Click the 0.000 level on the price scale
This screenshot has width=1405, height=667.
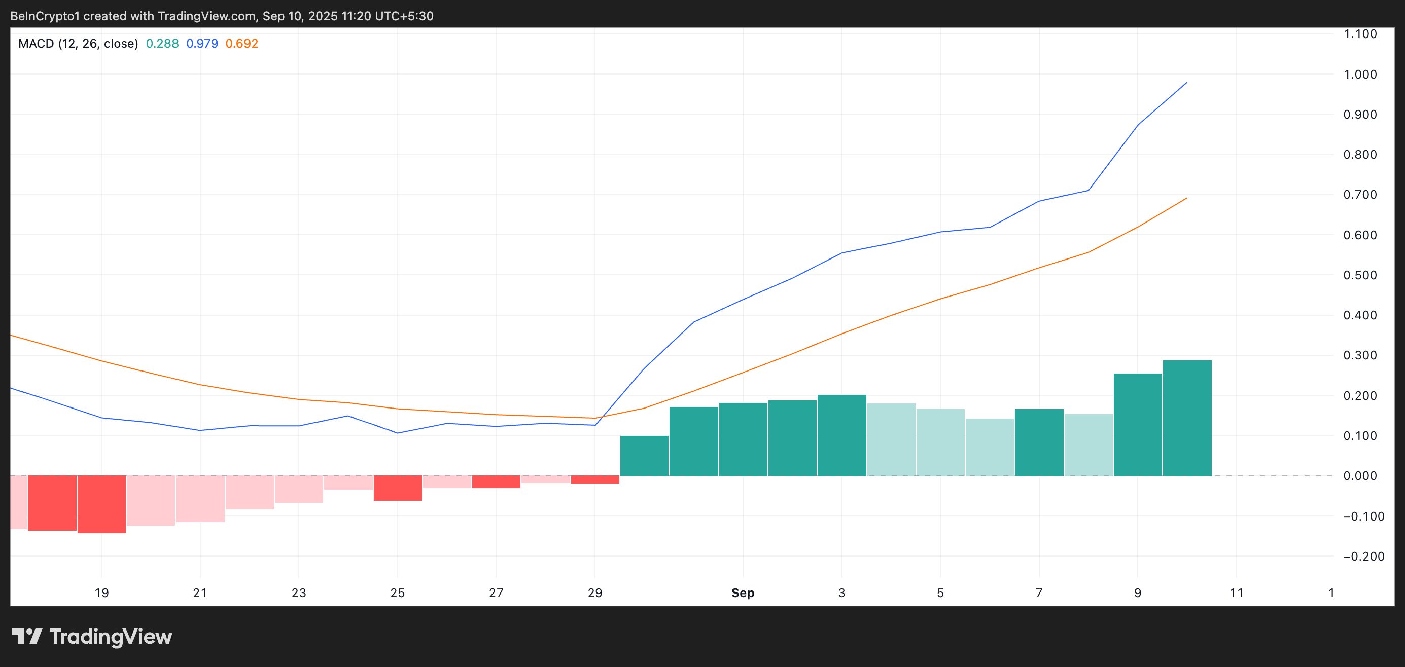pyautogui.click(x=1361, y=475)
